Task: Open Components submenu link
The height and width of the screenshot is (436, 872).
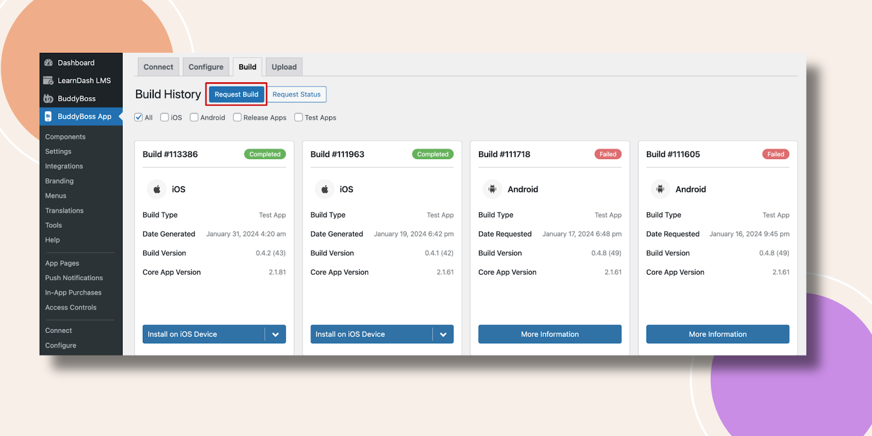Action: click(65, 137)
